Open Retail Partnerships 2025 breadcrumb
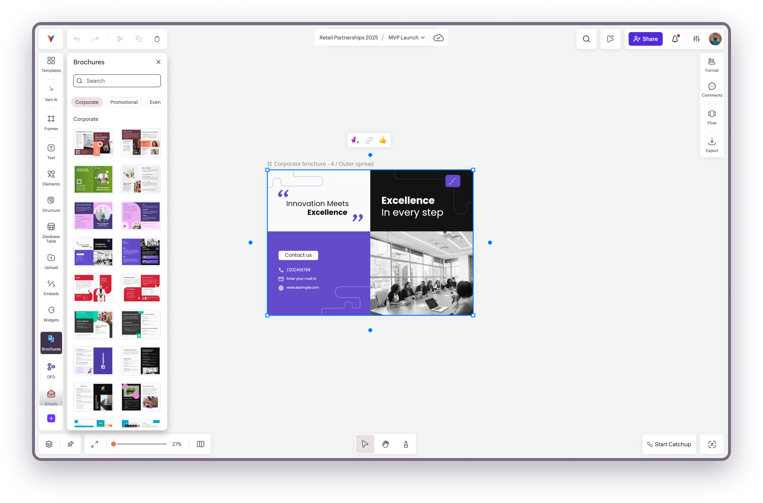Screen dimensions: 763x503 click(x=349, y=38)
